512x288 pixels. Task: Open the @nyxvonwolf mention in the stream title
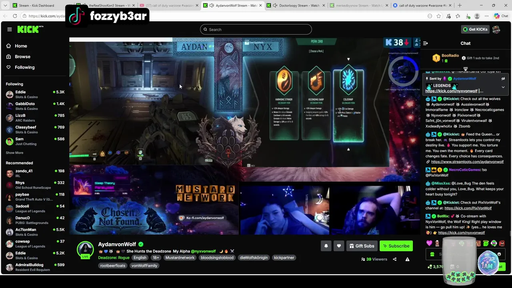203,251
